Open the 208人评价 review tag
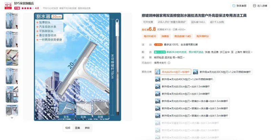The height and width of the screenshot is (140, 271). click(x=172, y=22)
